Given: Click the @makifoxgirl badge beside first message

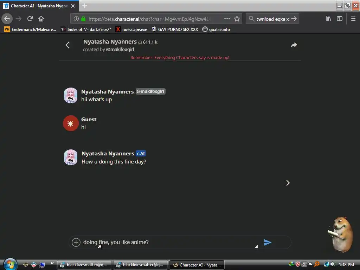Looking at the screenshot, I should click(x=150, y=91).
